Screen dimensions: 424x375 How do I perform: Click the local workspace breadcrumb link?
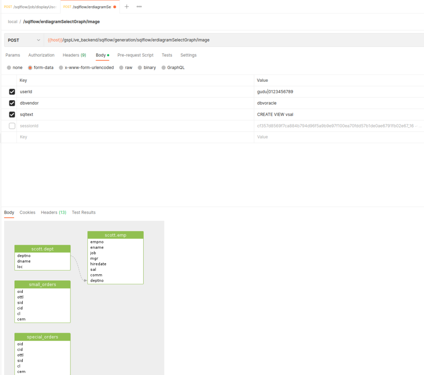[x=12, y=21]
